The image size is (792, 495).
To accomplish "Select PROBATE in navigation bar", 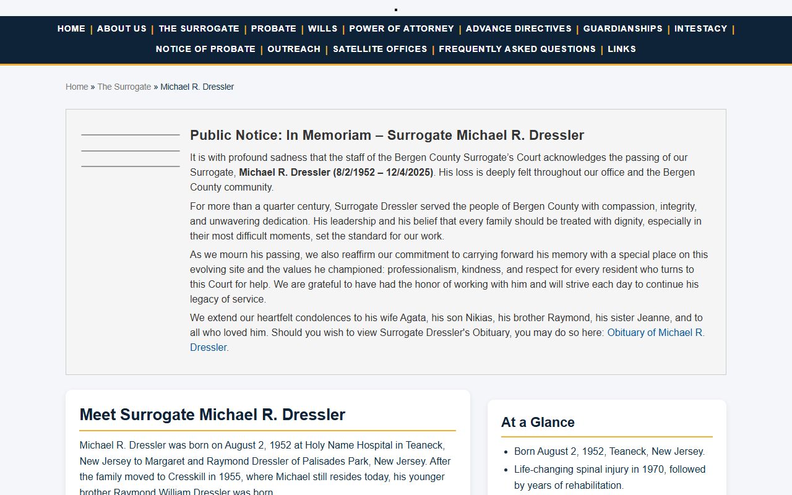I will (273, 28).
